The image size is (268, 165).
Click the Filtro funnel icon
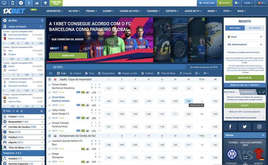[4, 111]
